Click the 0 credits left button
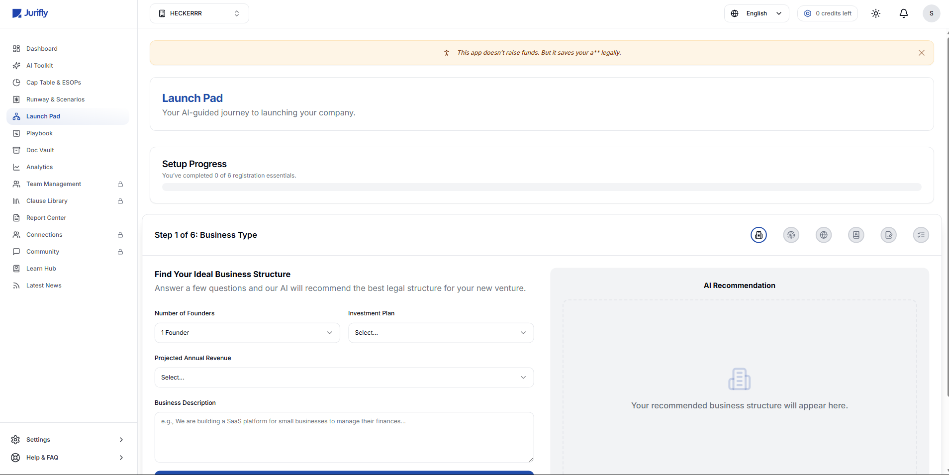The width and height of the screenshot is (949, 475). pyautogui.click(x=828, y=13)
